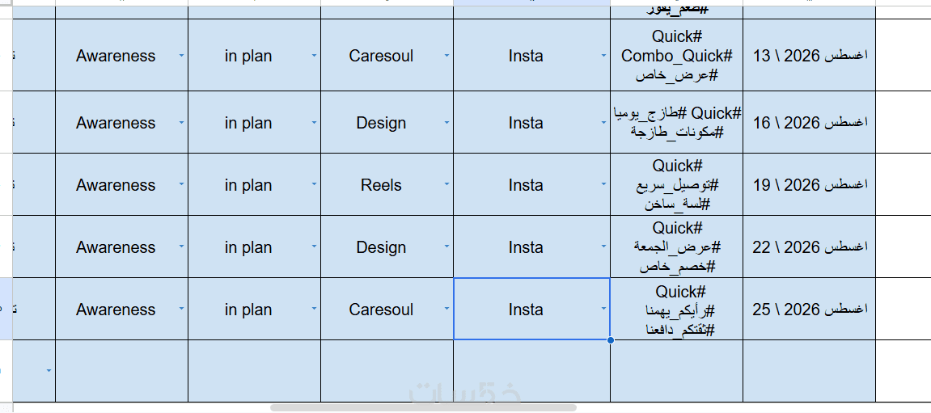The height and width of the screenshot is (413, 931).
Task: Click Design cell in 16 August row
Action: (381, 122)
